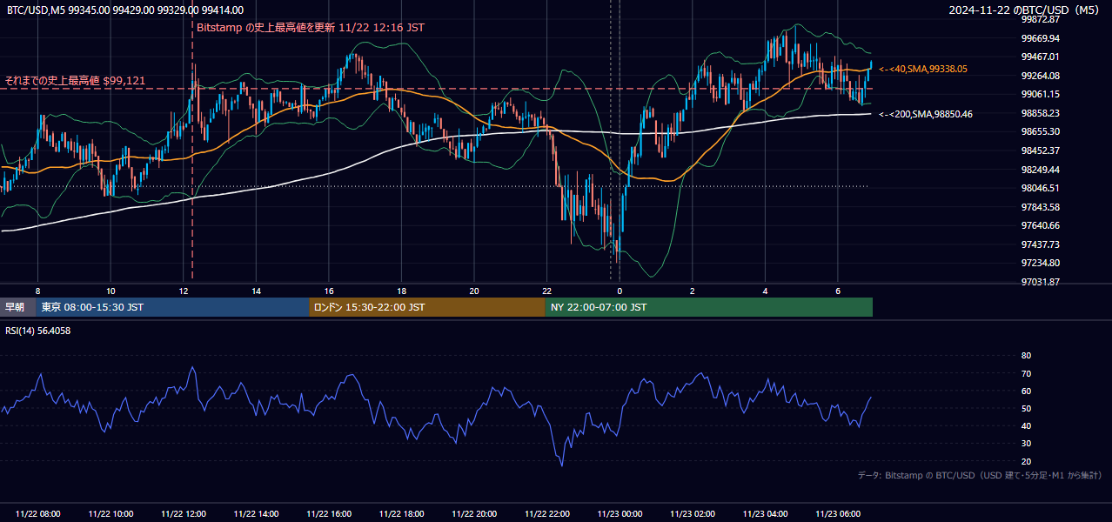Click the time label 11/23 00:00
The width and height of the screenshot is (1112, 522).
point(620,514)
